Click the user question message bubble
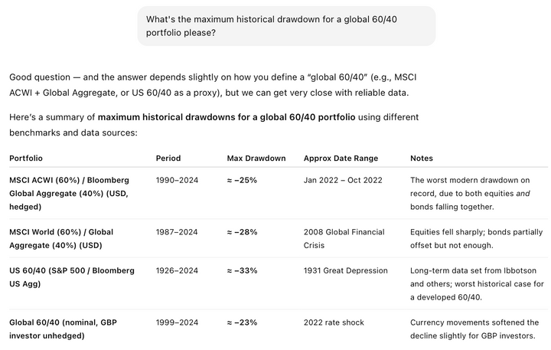 [x=286, y=26]
